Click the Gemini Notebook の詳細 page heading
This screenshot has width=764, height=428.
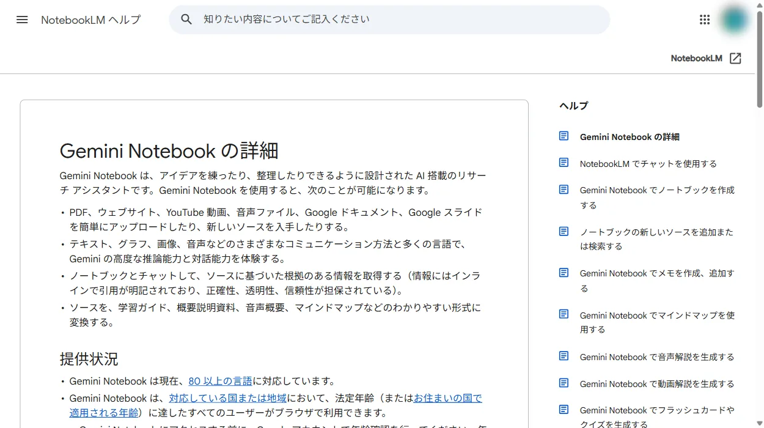(x=169, y=151)
